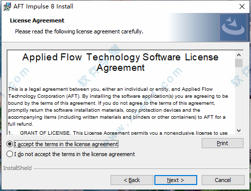
Task: Click the installer icon in the title bar
Action: 7,6
